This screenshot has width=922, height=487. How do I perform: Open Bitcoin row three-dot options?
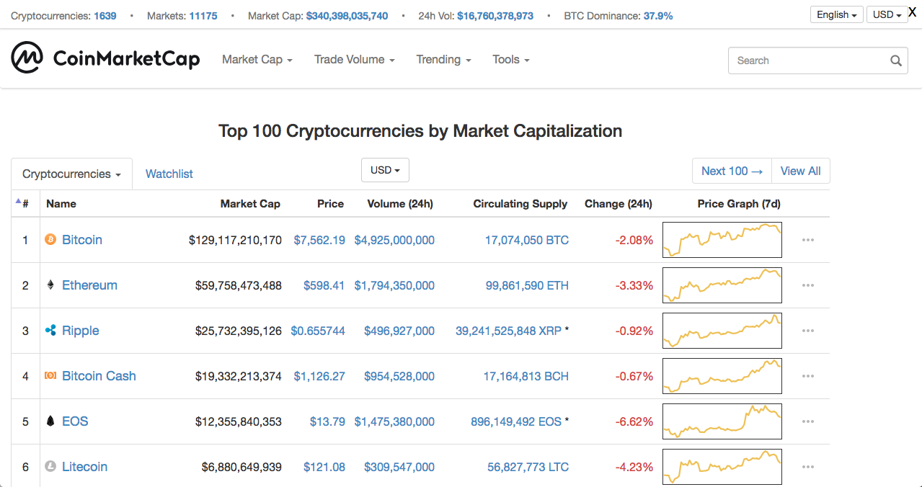pos(808,240)
